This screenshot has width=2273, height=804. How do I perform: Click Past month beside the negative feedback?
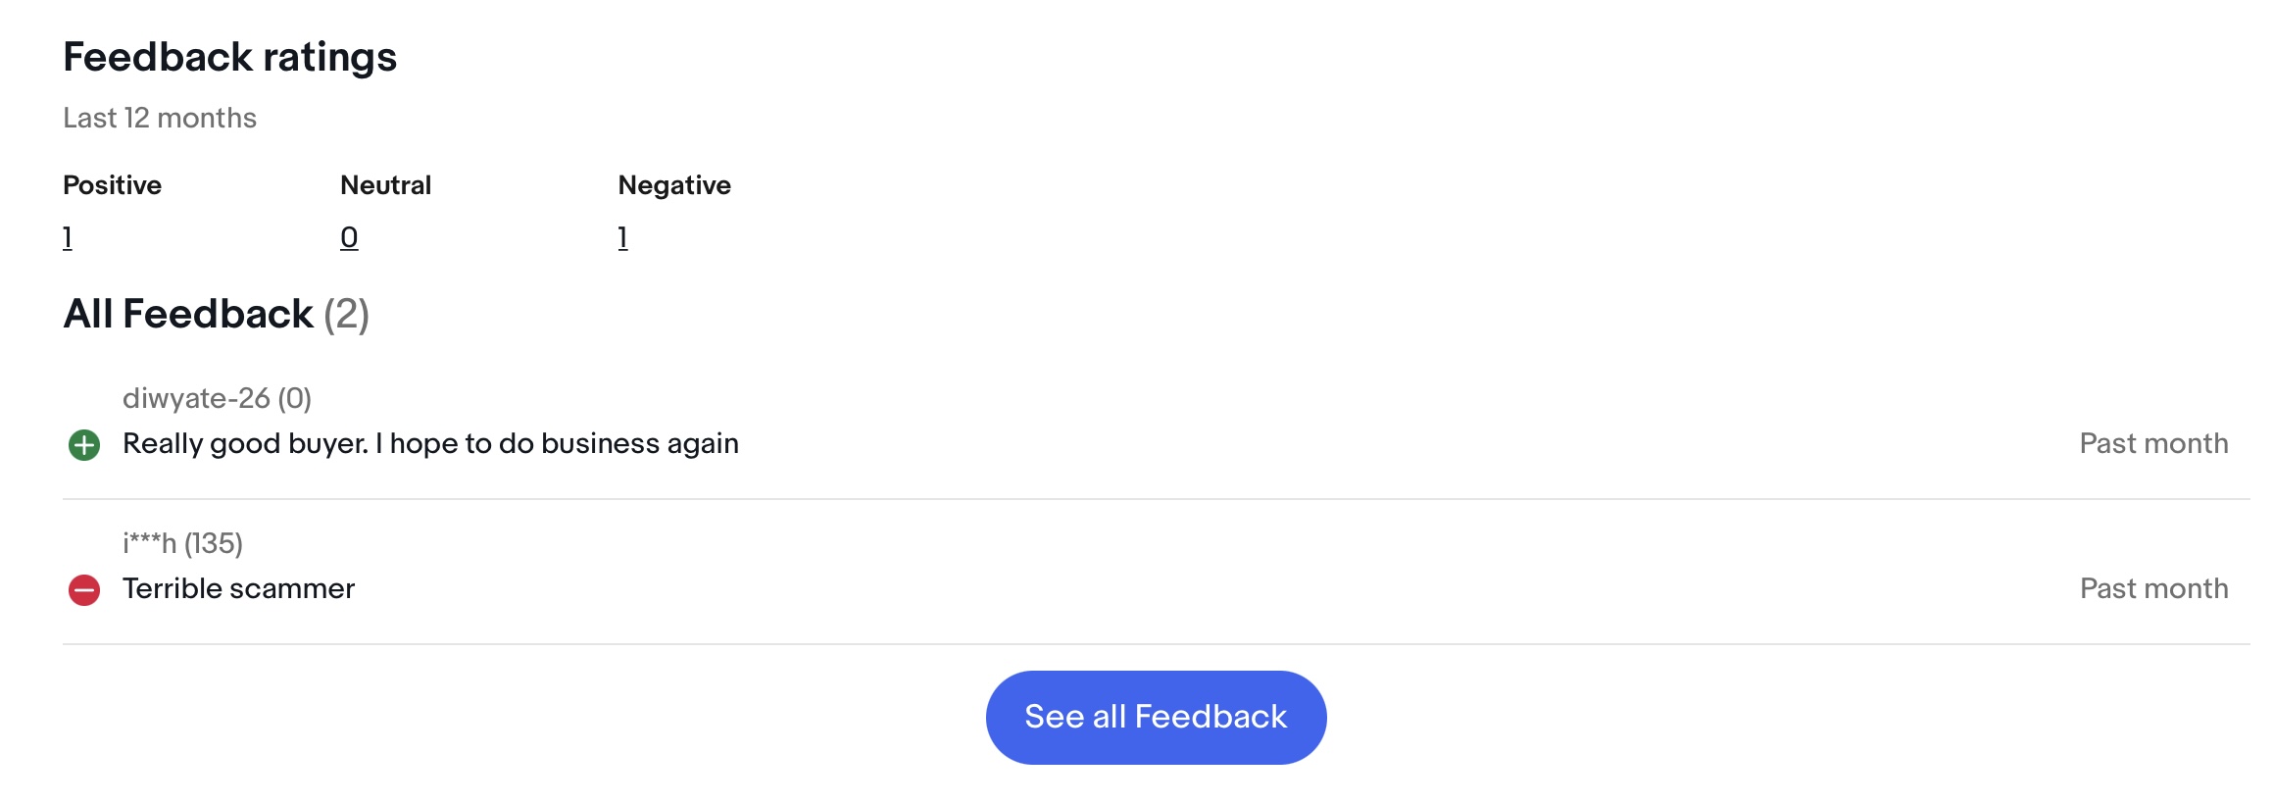click(2153, 588)
